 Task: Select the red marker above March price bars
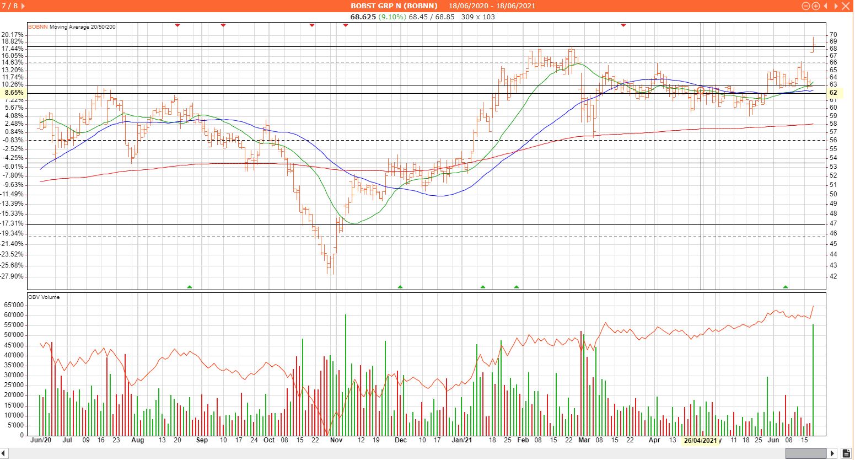point(623,25)
